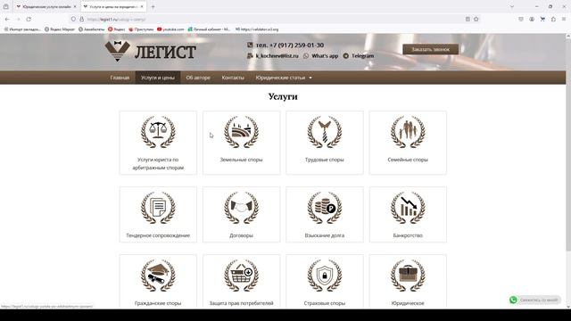Open the debt collection coins icon

325,208
